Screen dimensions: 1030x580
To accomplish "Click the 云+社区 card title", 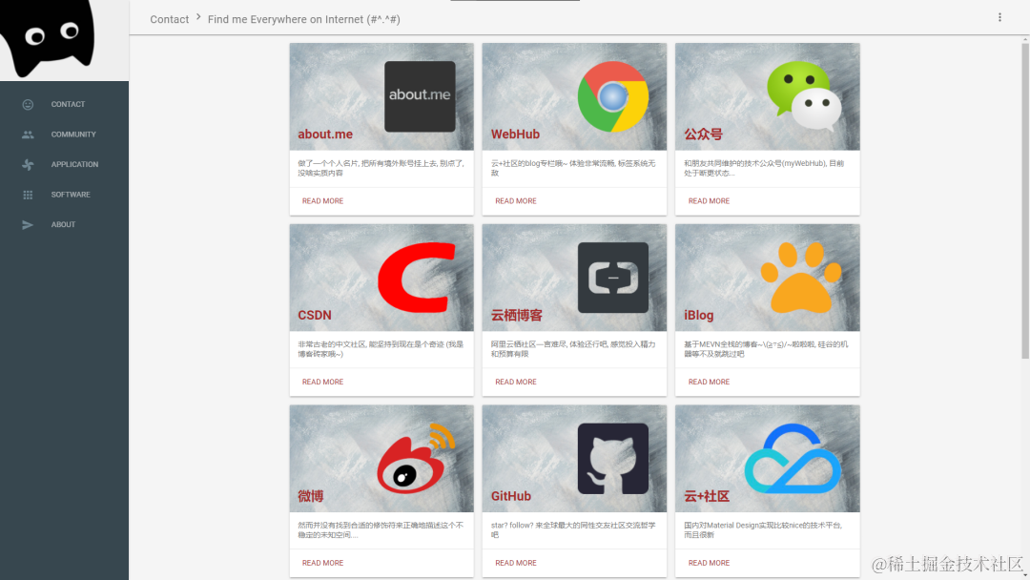I will coord(707,496).
